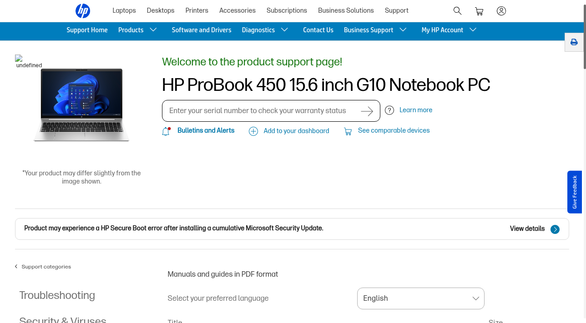Click the back chevron next to Support categories

click(x=16, y=267)
